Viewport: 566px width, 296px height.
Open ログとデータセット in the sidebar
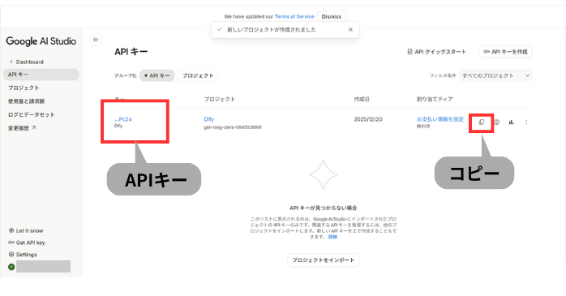(x=32, y=115)
